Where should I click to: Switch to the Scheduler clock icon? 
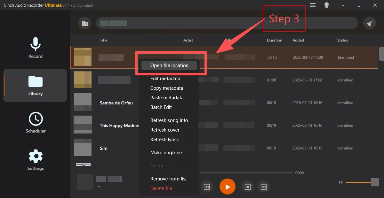coord(35,122)
